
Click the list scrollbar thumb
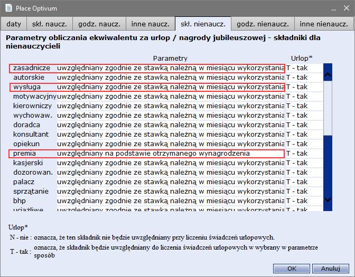328,108
